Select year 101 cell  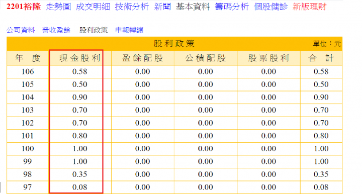28,136
